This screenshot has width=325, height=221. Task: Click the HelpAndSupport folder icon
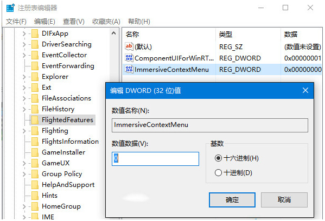pos(35,185)
